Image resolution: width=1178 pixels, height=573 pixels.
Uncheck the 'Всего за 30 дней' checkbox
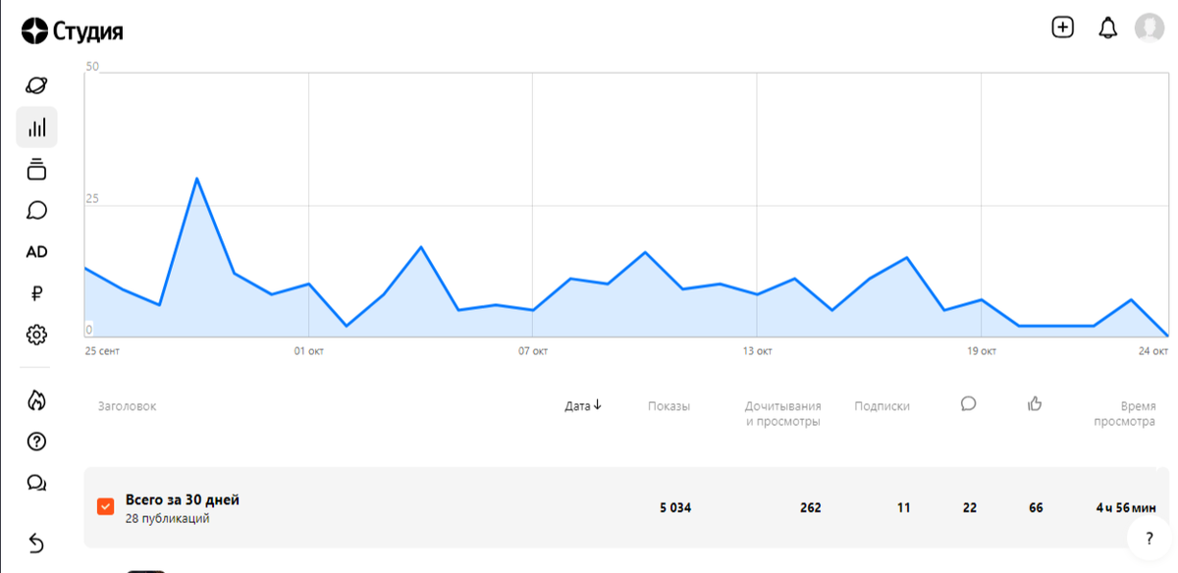click(x=106, y=507)
